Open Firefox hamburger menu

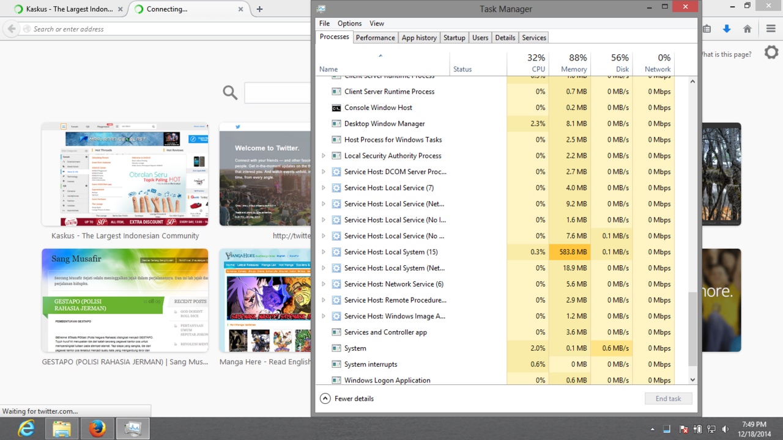point(771,29)
